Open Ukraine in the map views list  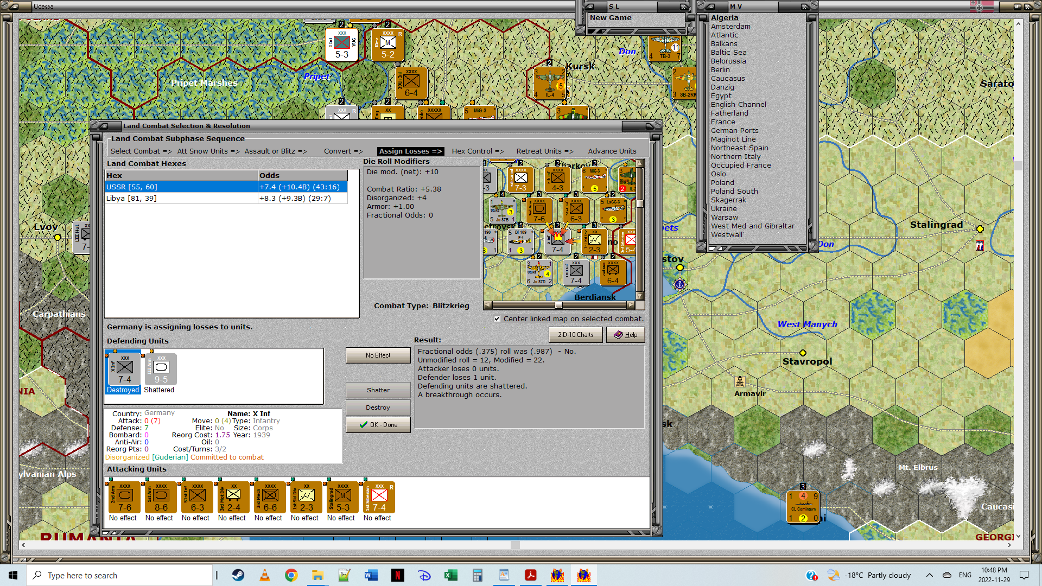tap(723, 209)
